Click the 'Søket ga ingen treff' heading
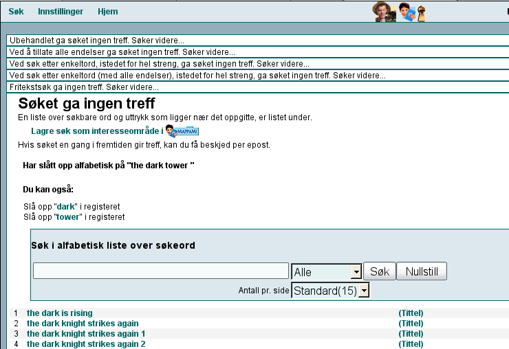Screen dimensions: 509x349 coord(87,104)
